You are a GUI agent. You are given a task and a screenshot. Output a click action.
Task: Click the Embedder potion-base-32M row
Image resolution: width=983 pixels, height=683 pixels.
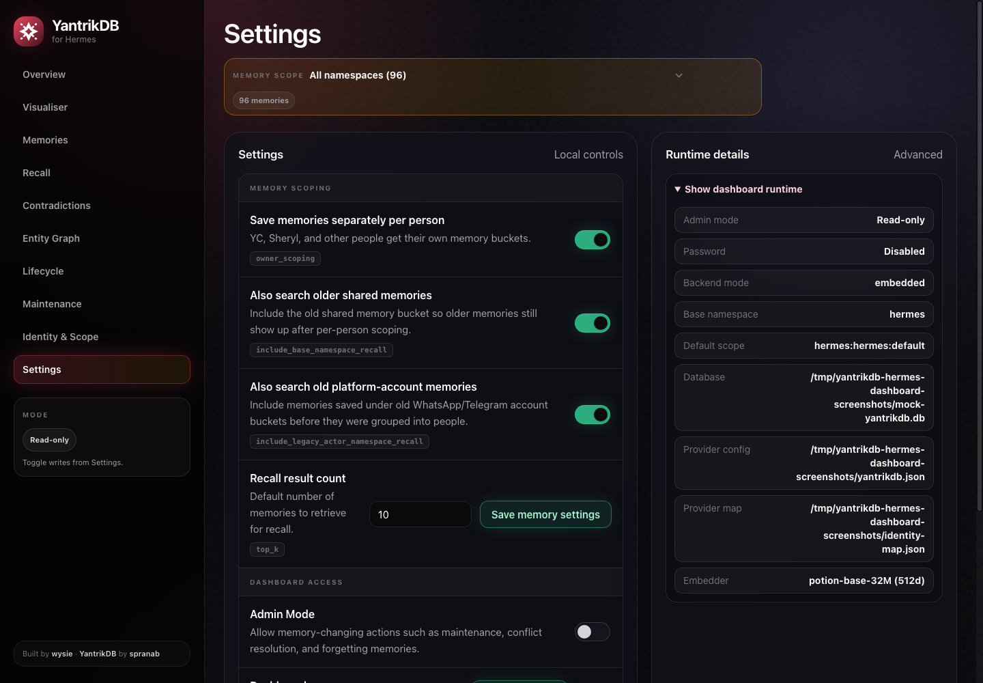804,581
